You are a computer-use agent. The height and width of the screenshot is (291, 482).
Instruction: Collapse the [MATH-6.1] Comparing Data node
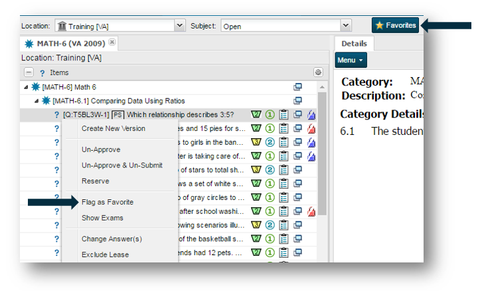pos(37,101)
